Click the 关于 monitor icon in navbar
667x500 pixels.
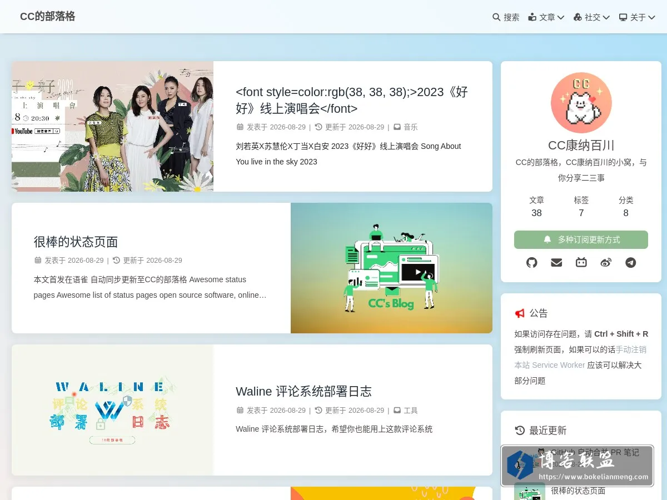pos(623,17)
